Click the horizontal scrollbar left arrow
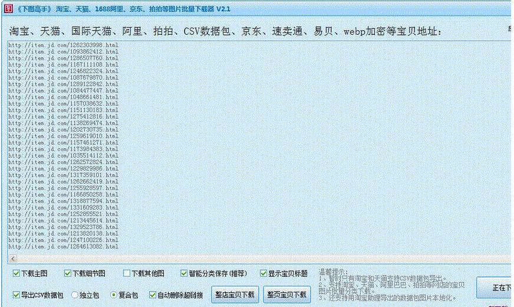 [x=13, y=259]
